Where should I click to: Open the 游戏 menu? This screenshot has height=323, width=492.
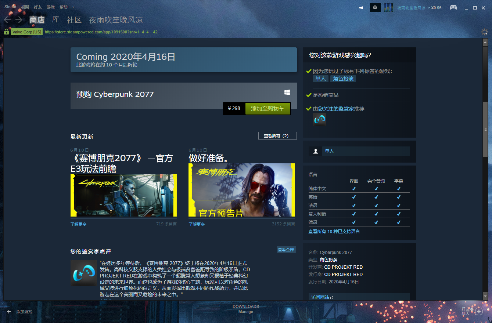tap(51, 7)
